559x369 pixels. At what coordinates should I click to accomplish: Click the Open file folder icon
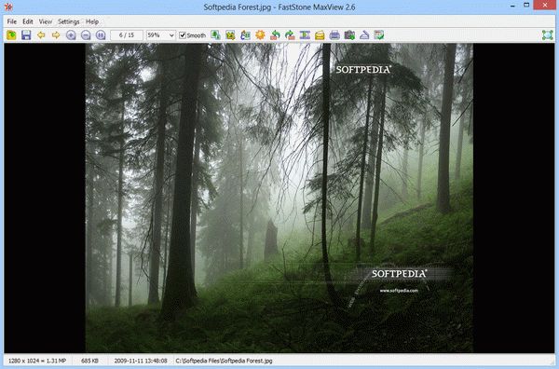click(x=11, y=34)
